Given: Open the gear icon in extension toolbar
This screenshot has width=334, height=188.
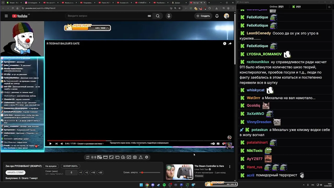Looking at the screenshot, I should (147, 157).
